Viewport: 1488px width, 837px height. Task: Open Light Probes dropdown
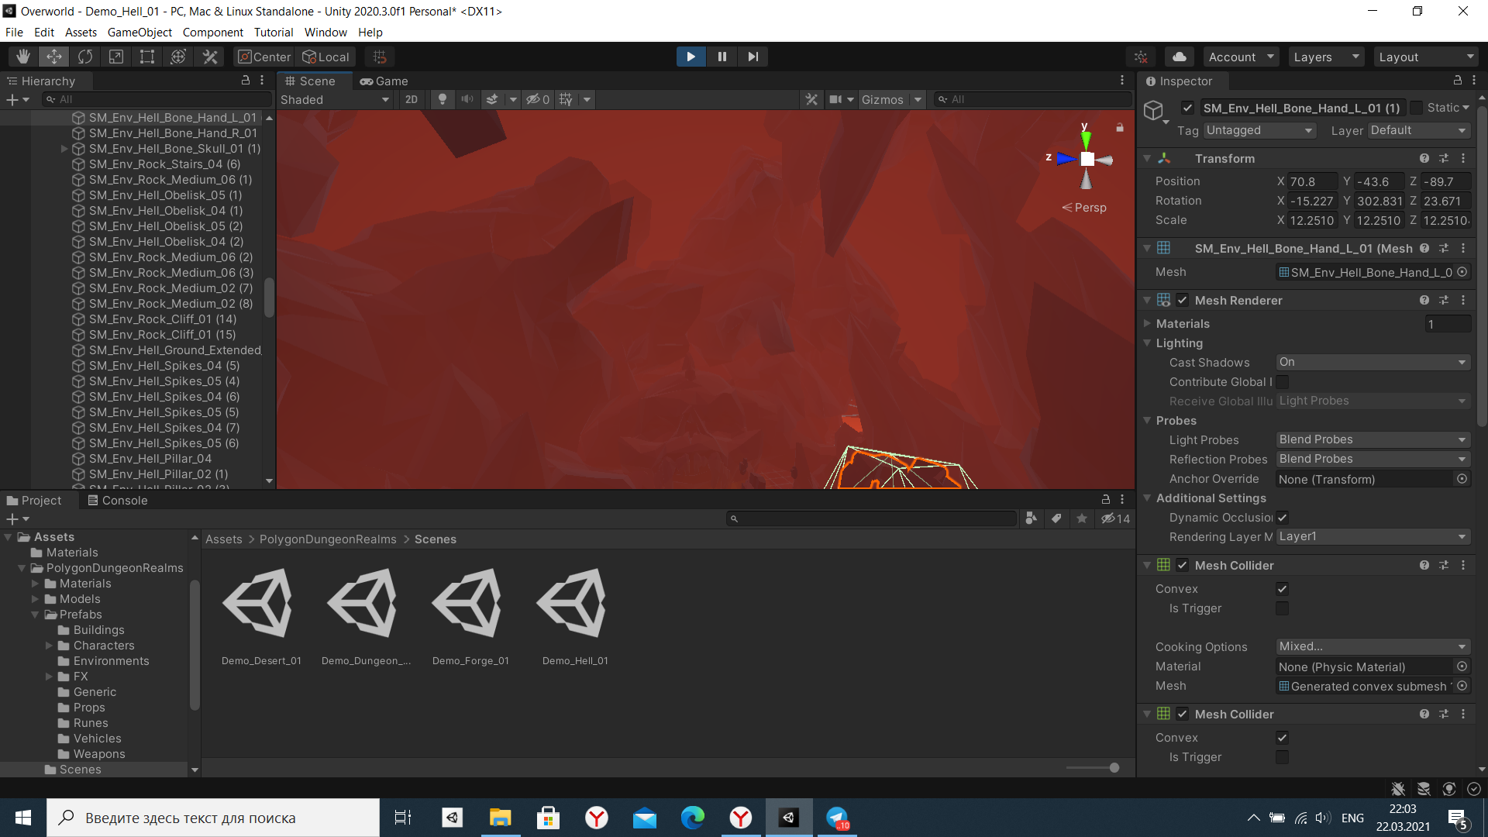pos(1373,439)
